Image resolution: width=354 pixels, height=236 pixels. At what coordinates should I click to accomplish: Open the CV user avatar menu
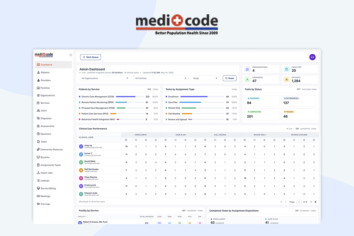click(312, 57)
